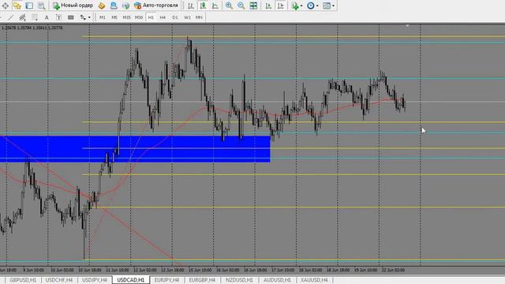Image resolution: width=505 pixels, height=284 pixels.
Task: Switch to the EURGBP,H4 chart tab
Action: coord(202,280)
